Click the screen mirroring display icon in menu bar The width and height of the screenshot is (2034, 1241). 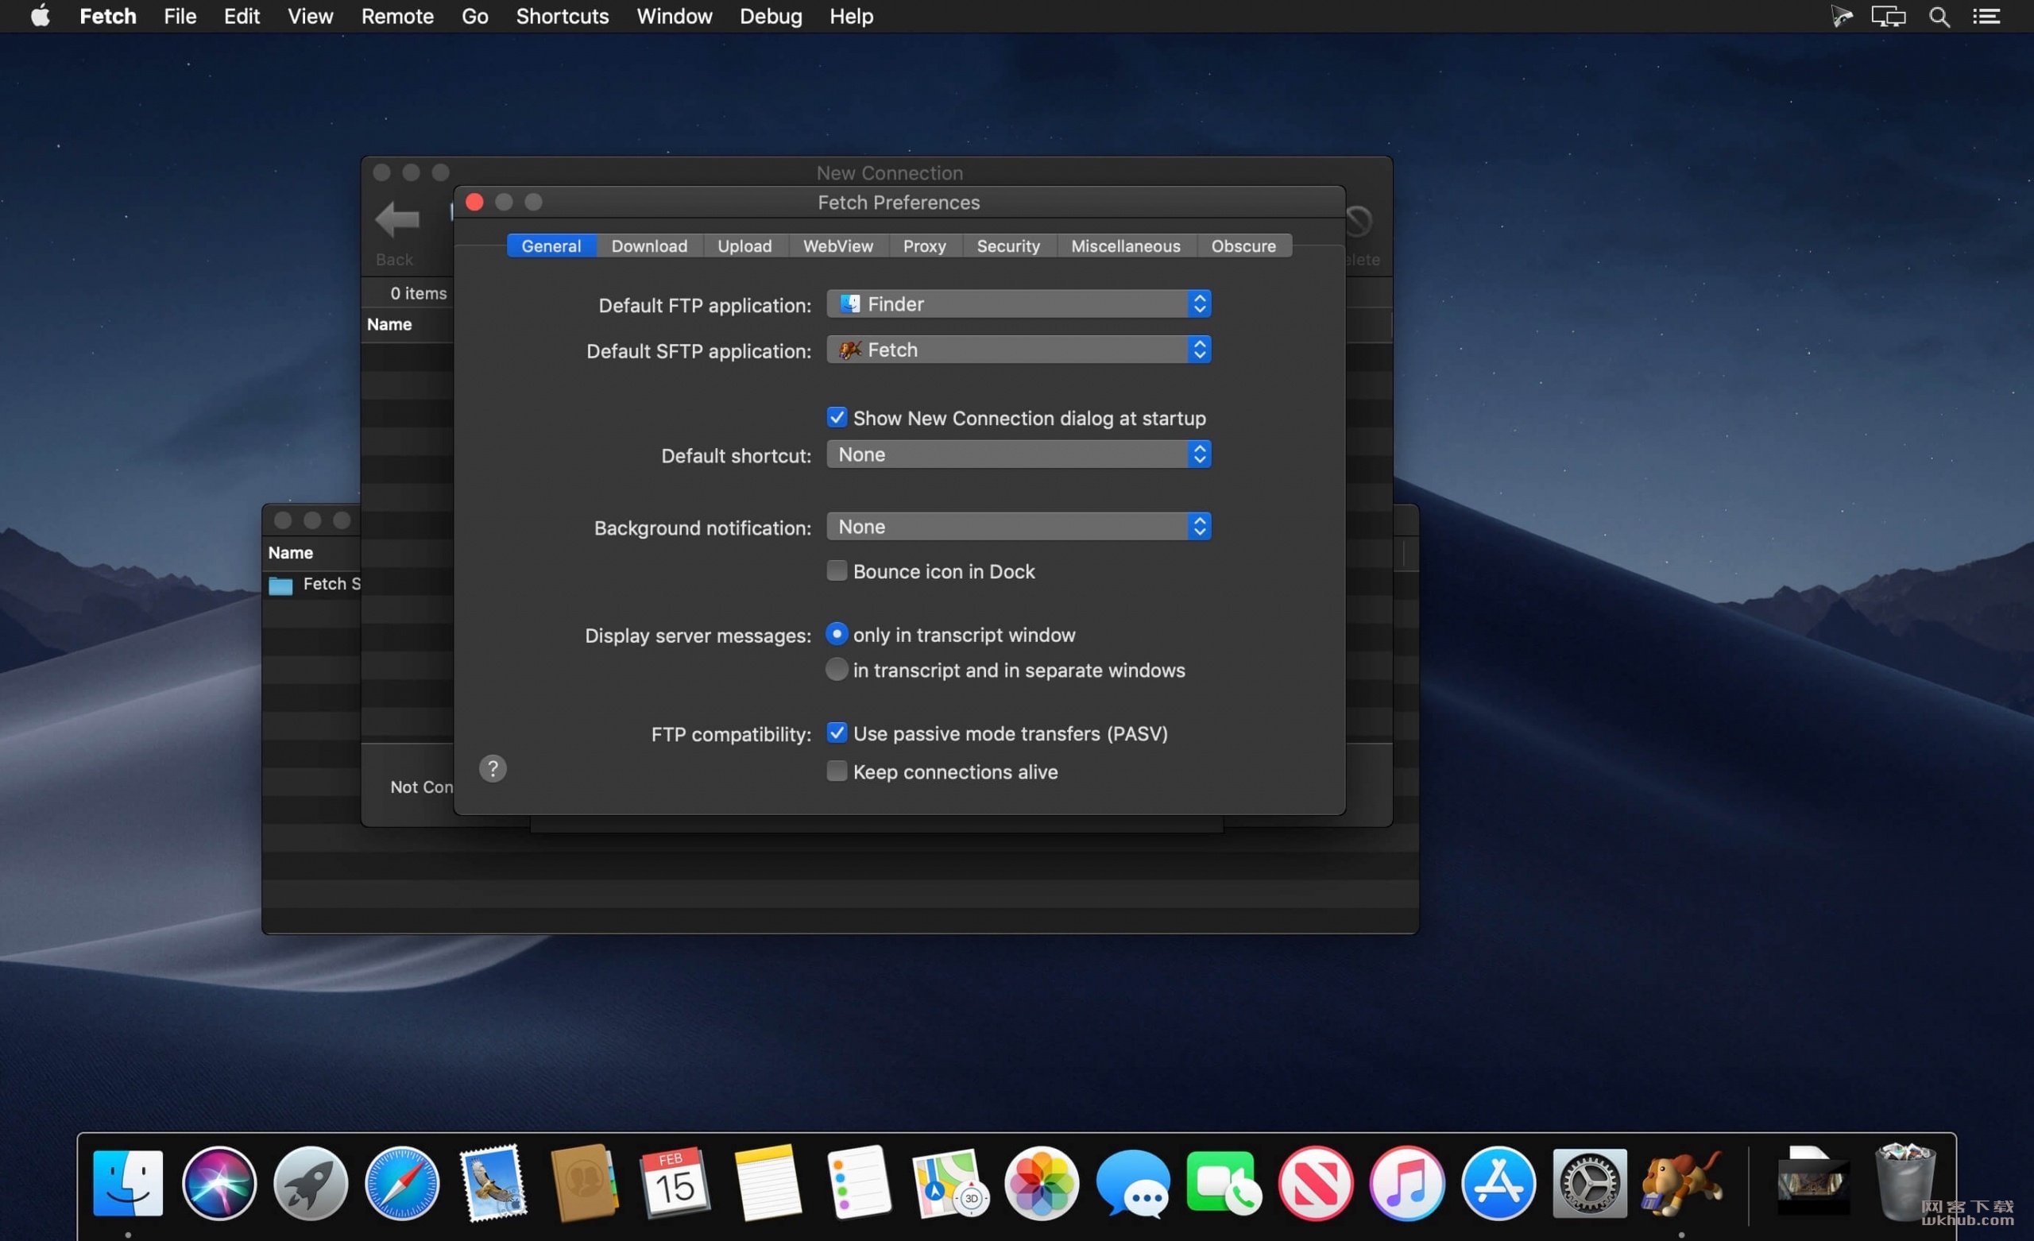[x=1888, y=17]
